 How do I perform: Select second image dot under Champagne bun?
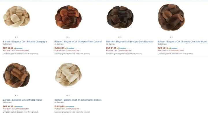tap(18, 37)
